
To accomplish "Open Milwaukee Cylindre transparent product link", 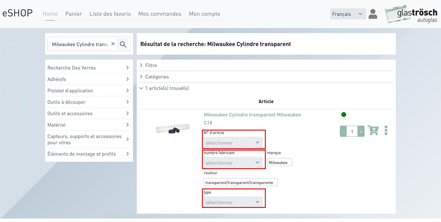I will pyautogui.click(x=252, y=118).
